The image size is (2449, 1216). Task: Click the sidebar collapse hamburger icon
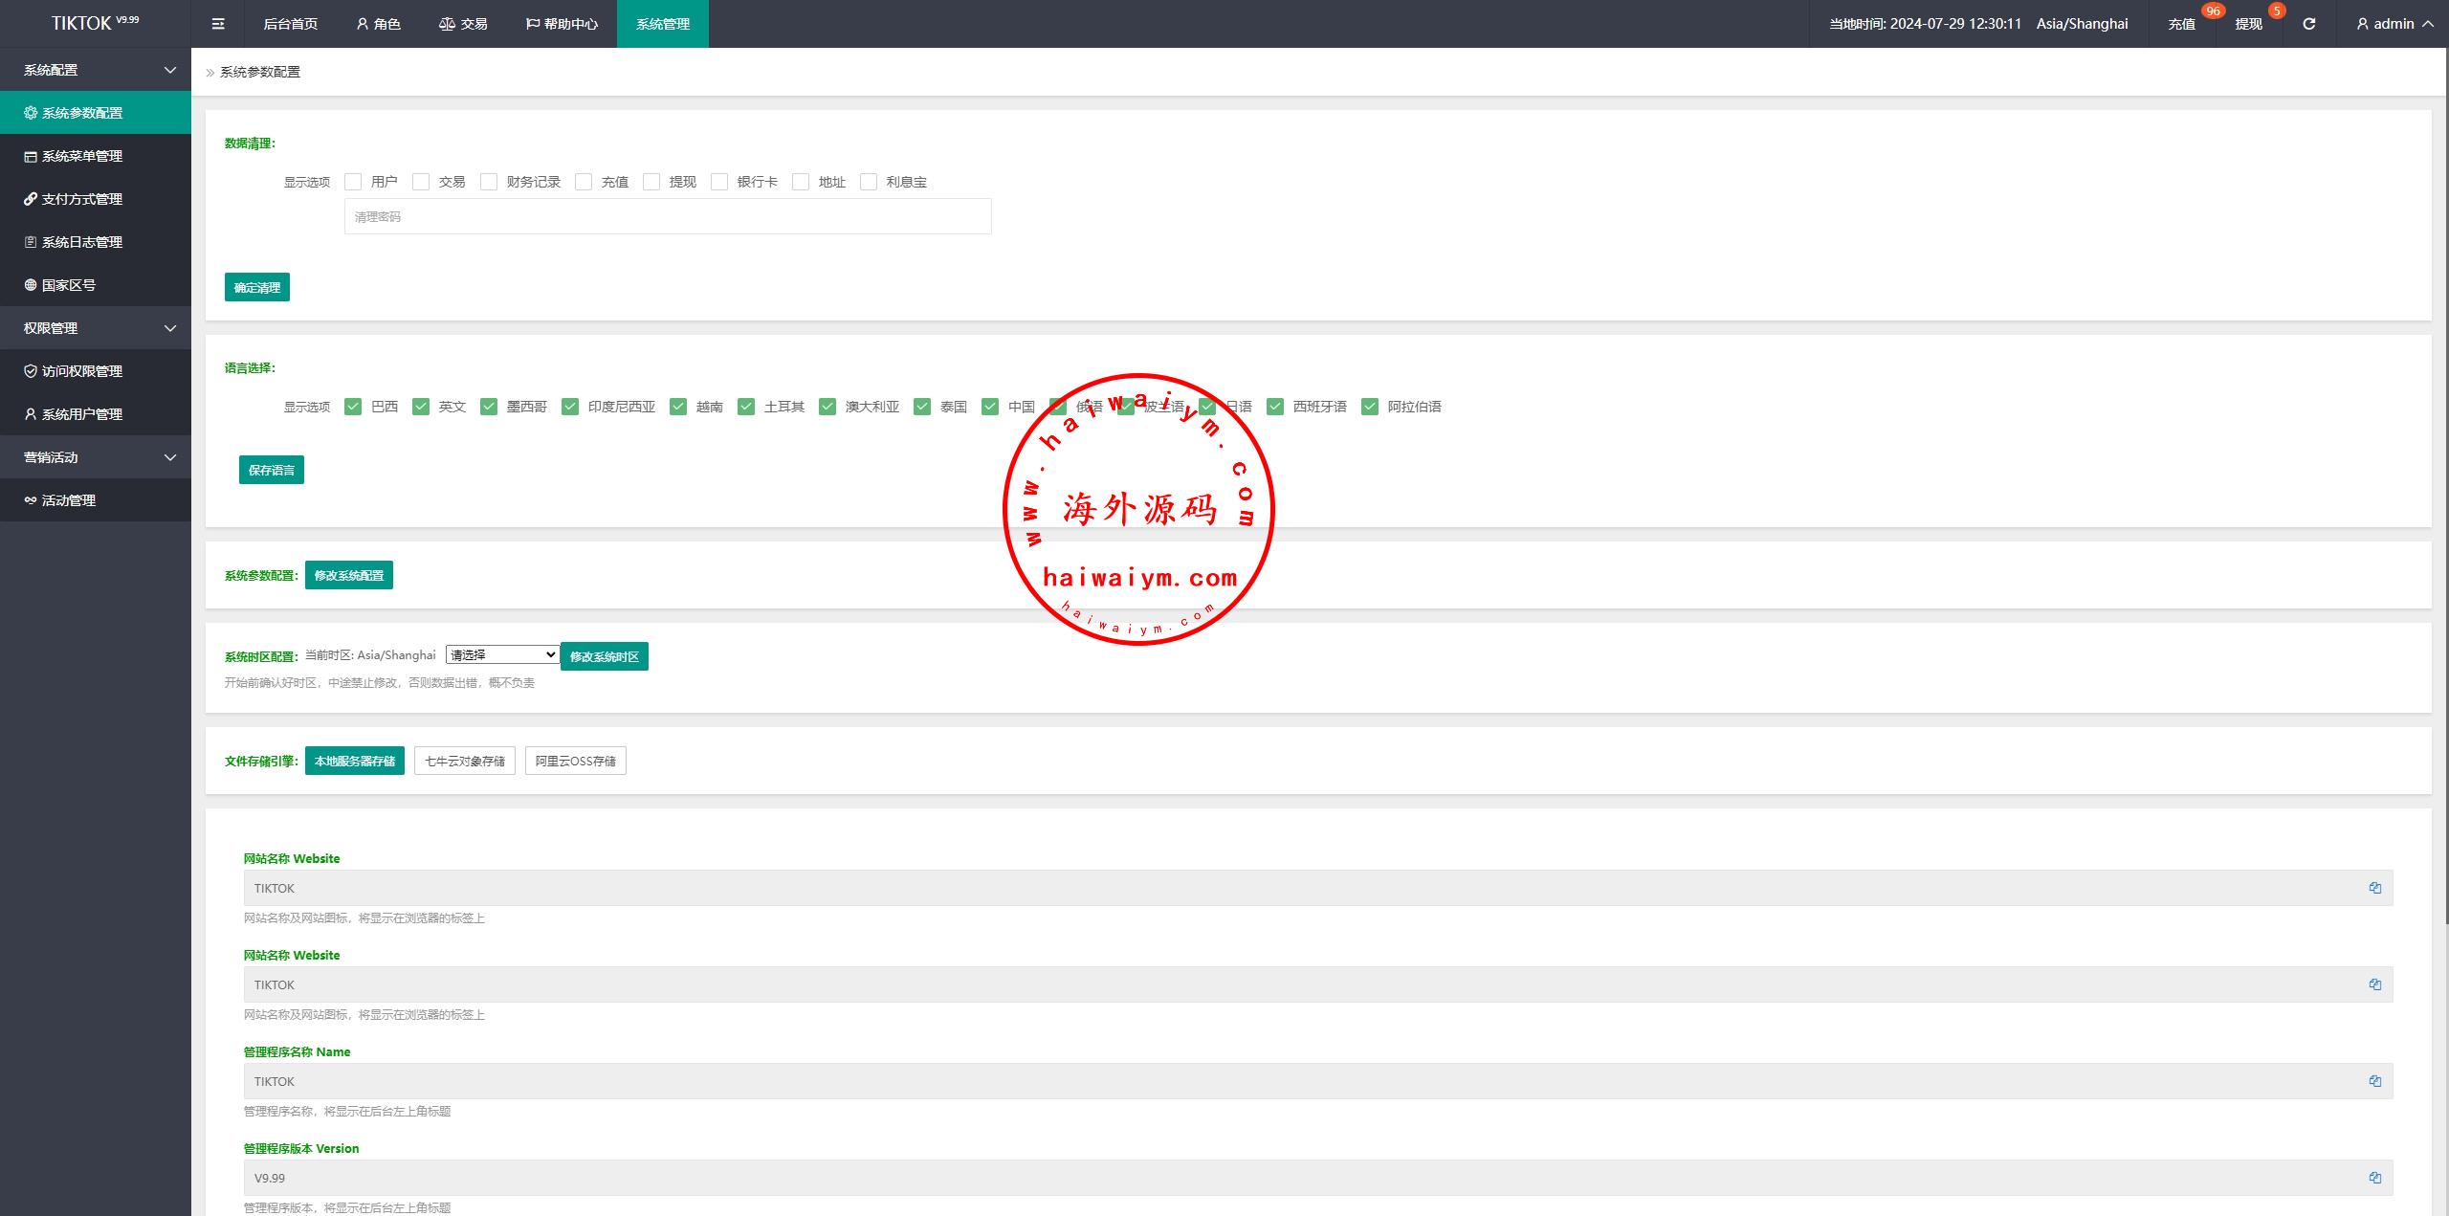tap(218, 24)
